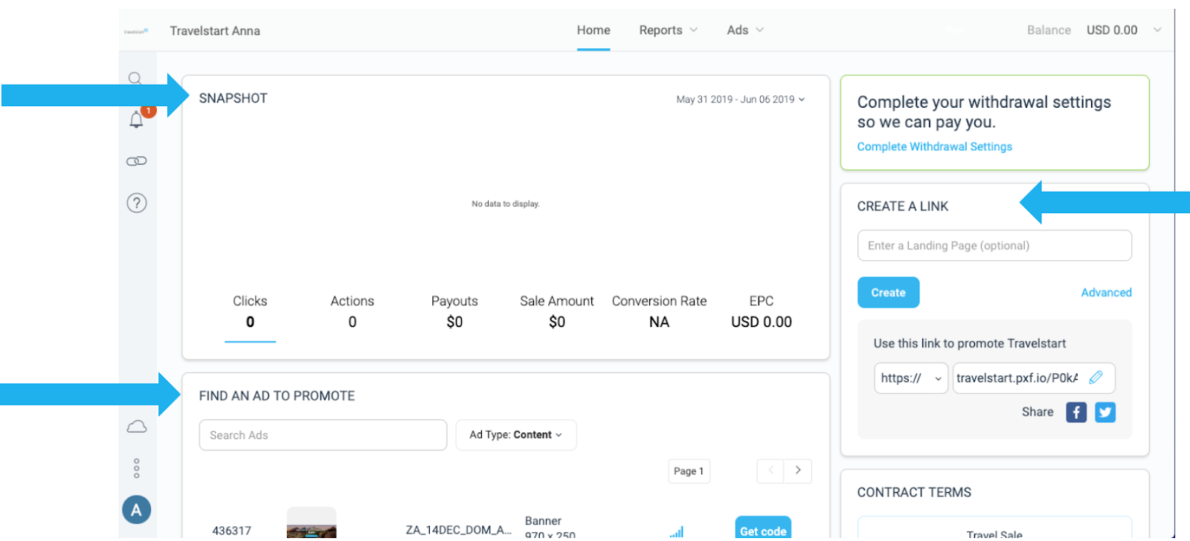The width and height of the screenshot is (1190, 541).
Task: Open the ad 436317 thumbnail image
Action: [x=312, y=523]
